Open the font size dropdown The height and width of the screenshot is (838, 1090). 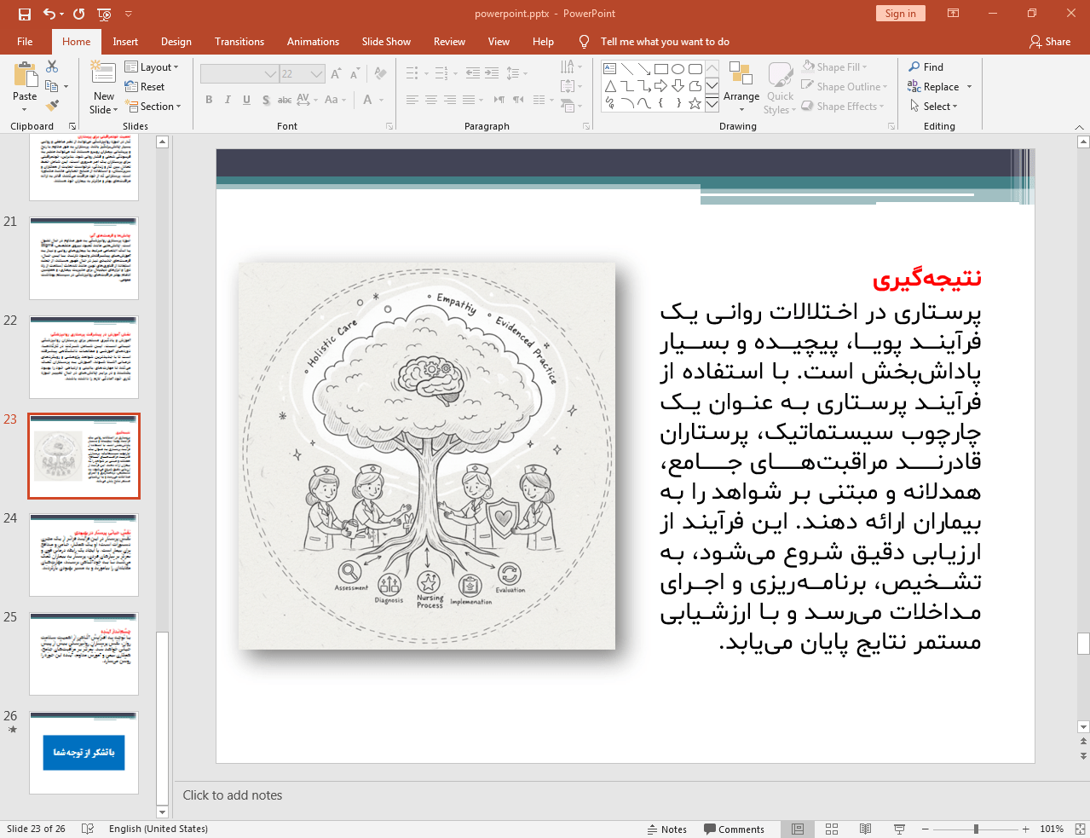(x=316, y=74)
